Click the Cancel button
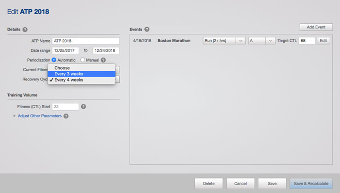Image resolution: width=340 pixels, height=193 pixels. tap(240, 183)
